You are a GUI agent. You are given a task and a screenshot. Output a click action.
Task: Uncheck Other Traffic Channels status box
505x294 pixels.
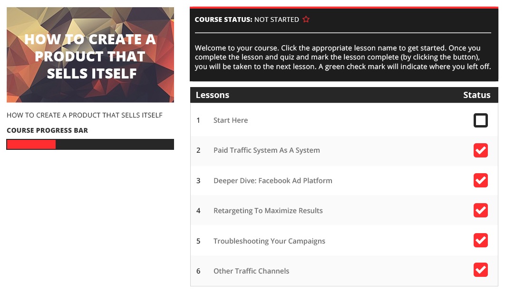coord(480,270)
